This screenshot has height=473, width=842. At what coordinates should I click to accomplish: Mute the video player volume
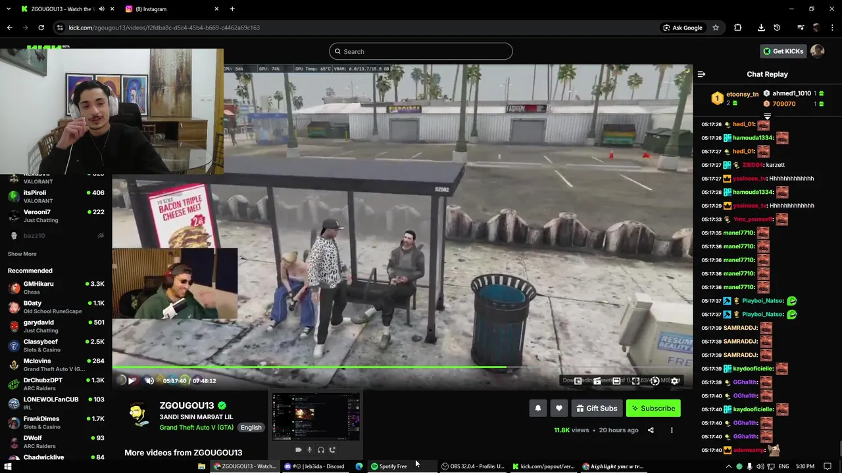click(x=149, y=380)
